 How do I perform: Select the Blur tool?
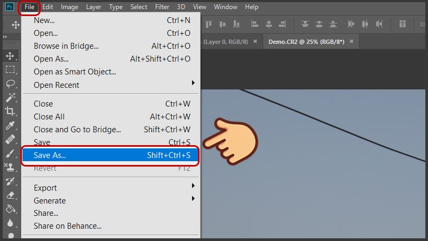[10, 223]
